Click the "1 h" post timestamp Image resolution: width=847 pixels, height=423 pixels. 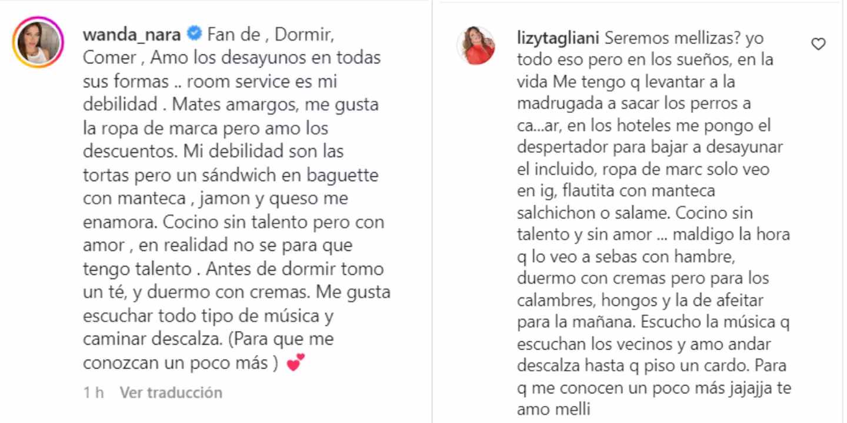point(93,392)
